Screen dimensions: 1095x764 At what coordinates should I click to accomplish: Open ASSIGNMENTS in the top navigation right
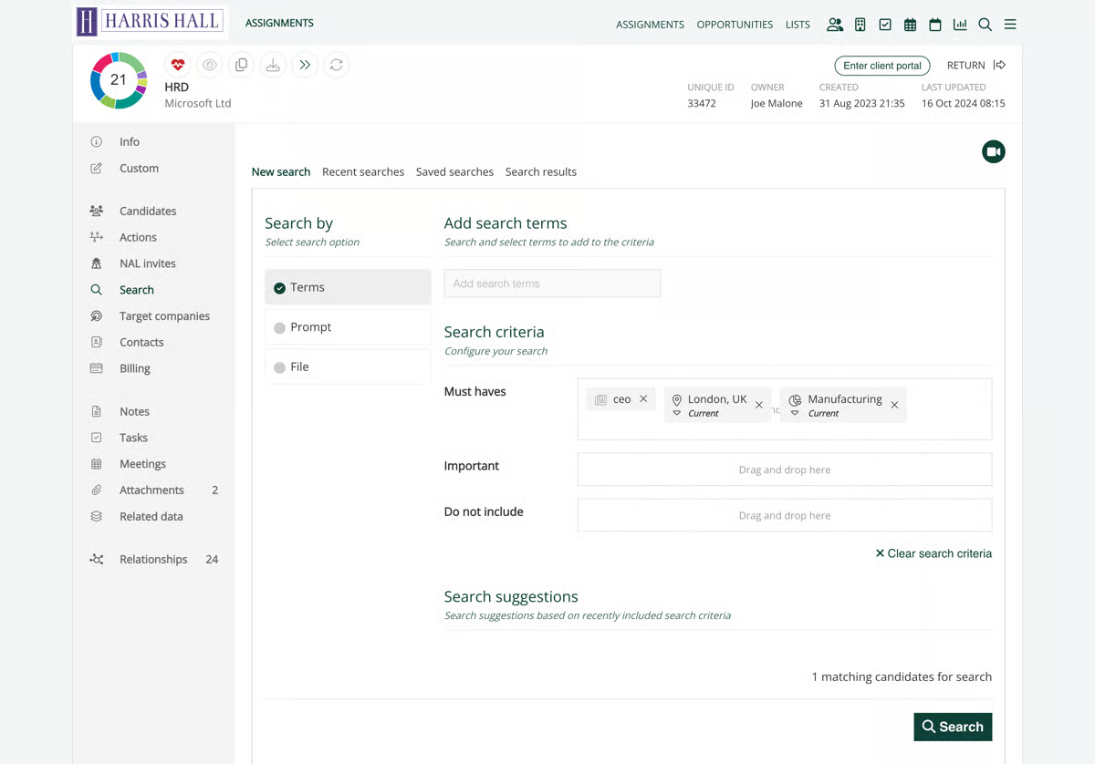650,25
